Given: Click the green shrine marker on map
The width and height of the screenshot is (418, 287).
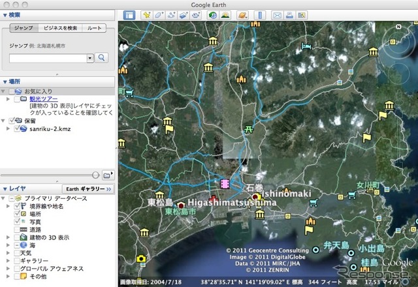Looking at the screenshot, I should [249, 130].
